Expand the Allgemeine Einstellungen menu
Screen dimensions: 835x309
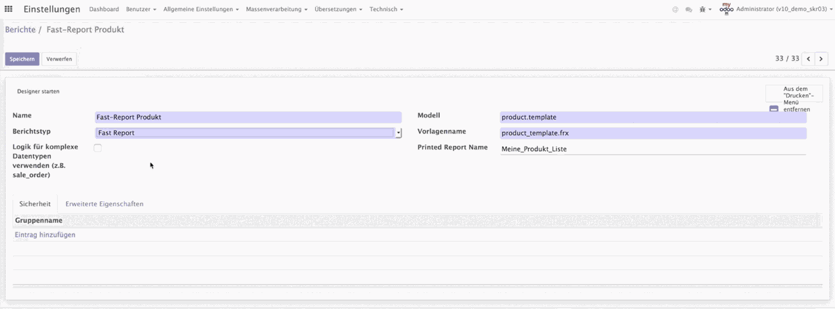[x=201, y=10]
